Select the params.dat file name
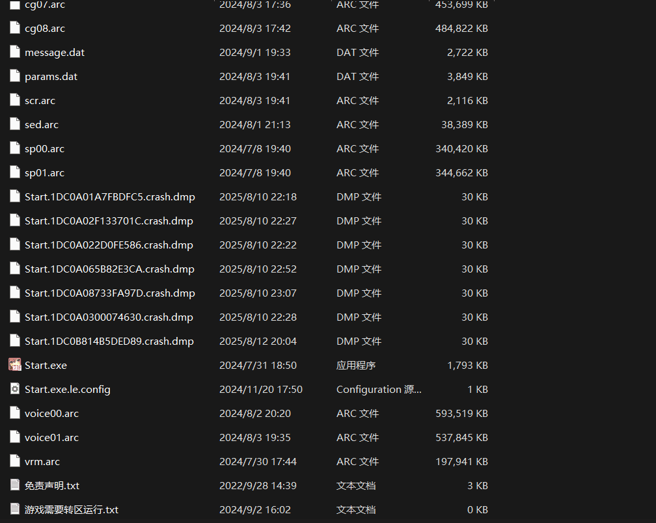This screenshot has width=656, height=523. pos(51,76)
